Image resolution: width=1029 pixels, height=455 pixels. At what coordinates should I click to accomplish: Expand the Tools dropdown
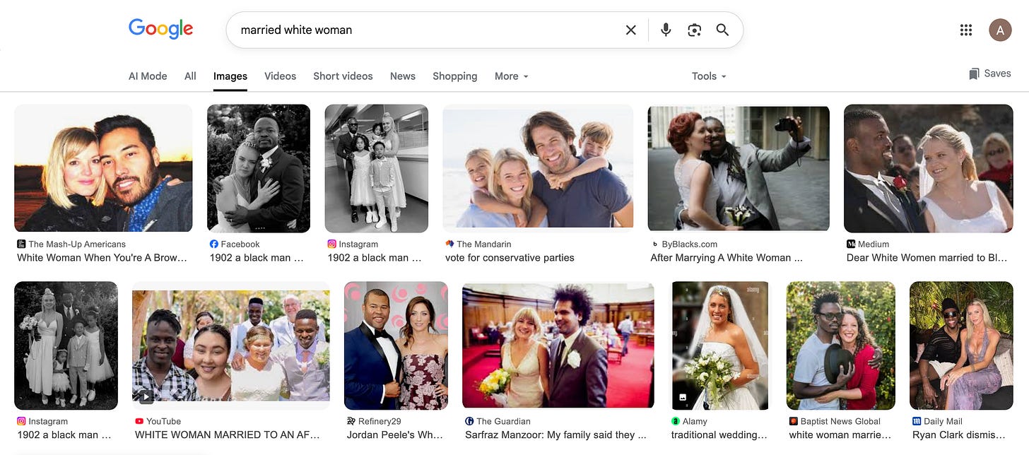709,76
